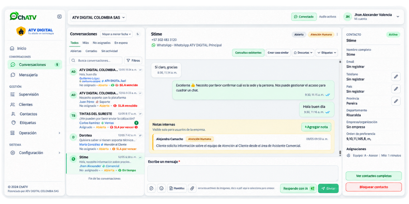
Task: Open chat header more options (three dots)
Action: [x=337, y=34]
